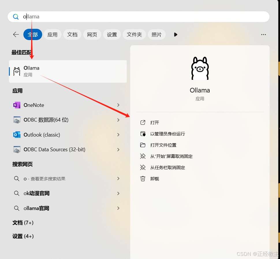Expand ODBC Data Sources (32-bit) chevron
The height and width of the screenshot is (259, 280).
pos(118,150)
